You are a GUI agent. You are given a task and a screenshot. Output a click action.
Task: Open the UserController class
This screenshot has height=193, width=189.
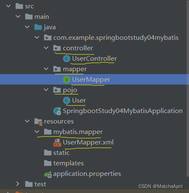tap(94, 59)
